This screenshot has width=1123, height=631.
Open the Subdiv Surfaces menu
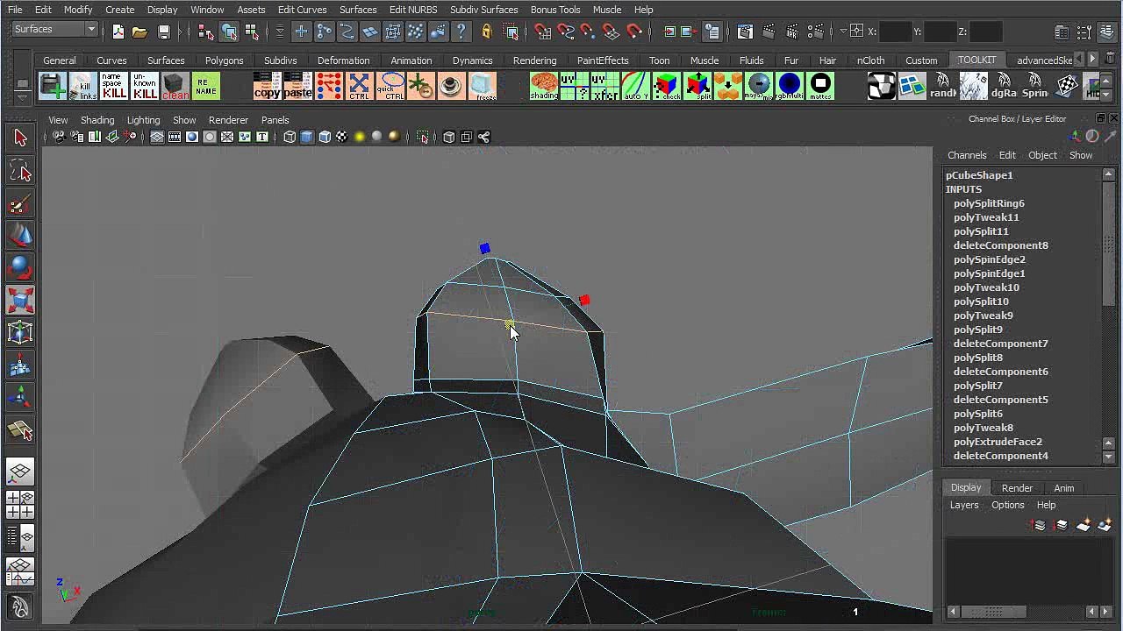484,10
